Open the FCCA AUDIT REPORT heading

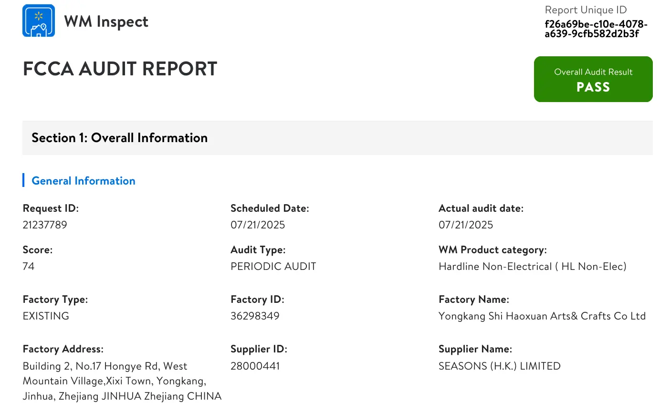pos(119,69)
